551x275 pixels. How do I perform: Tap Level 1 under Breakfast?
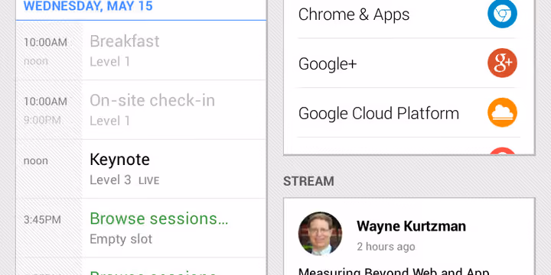109,62
